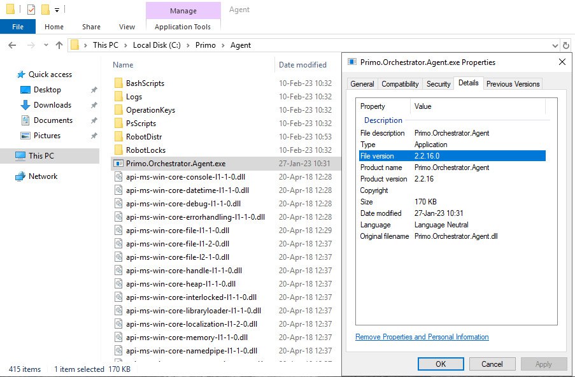Open Pictures in the navigation pane
Image resolution: width=575 pixels, height=377 pixels.
[x=46, y=136]
